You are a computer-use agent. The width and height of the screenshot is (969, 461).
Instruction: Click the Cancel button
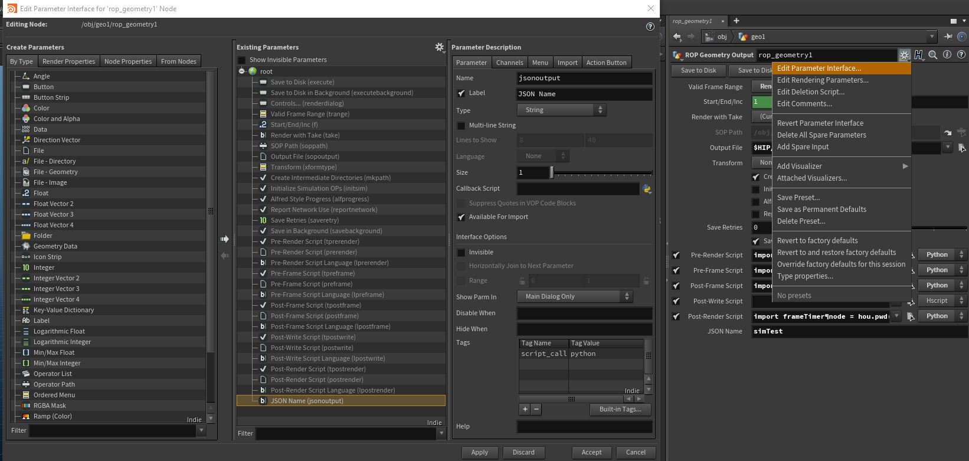point(636,452)
